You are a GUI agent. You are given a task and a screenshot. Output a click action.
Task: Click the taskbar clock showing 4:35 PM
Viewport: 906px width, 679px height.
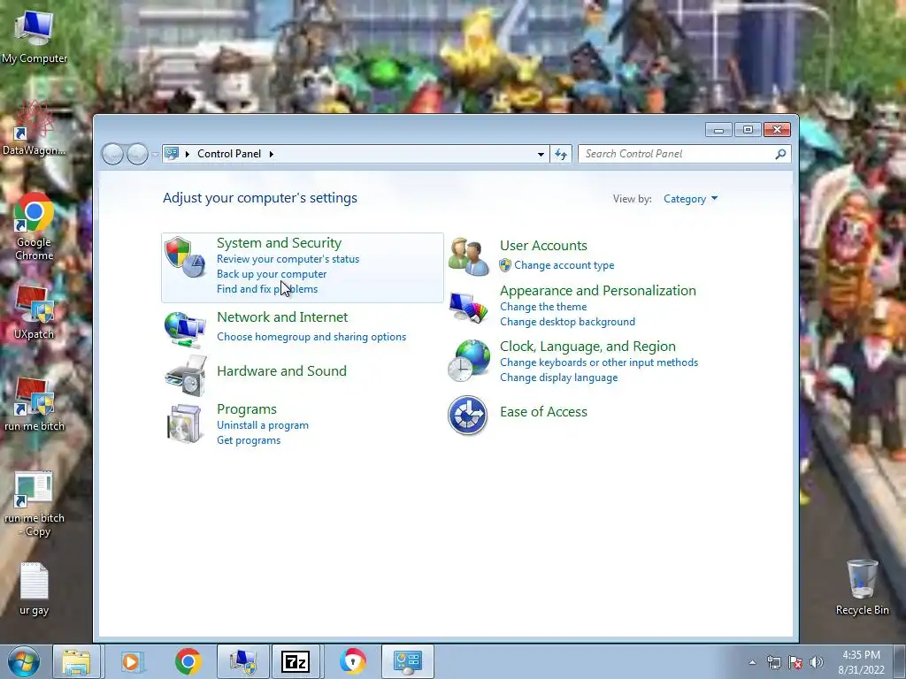pos(861,662)
